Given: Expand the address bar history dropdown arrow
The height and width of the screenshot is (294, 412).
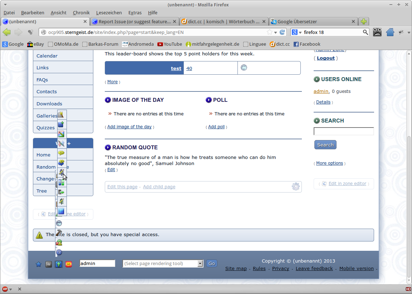Looking at the screenshot, I should 275,33.
